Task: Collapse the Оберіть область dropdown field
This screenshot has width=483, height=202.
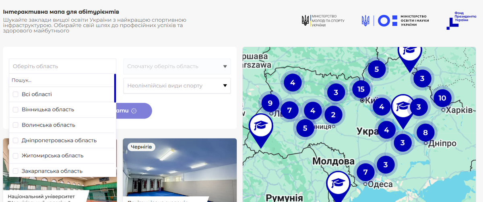Action: [62, 66]
